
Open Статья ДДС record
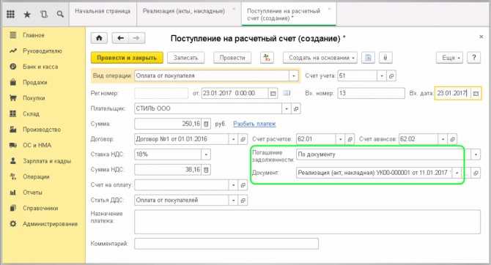[x=243, y=201]
